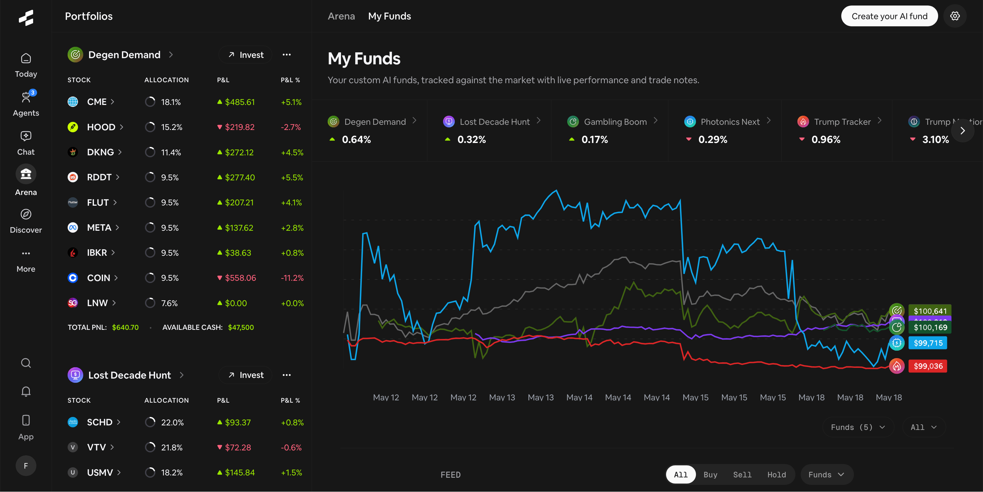Switch to the Arena tab
983x492 pixels.
pyautogui.click(x=341, y=16)
